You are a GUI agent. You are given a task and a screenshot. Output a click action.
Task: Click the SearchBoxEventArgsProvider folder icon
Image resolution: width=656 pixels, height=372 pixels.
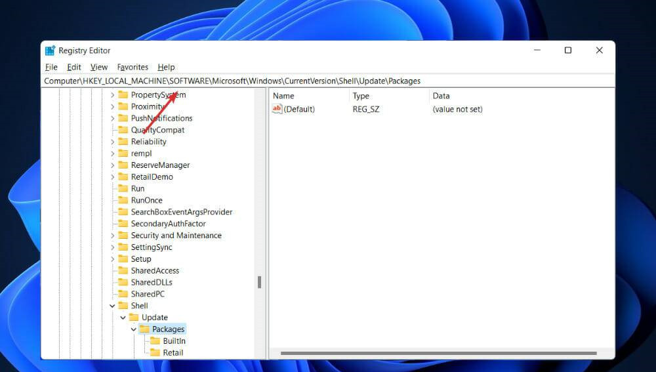click(x=123, y=212)
